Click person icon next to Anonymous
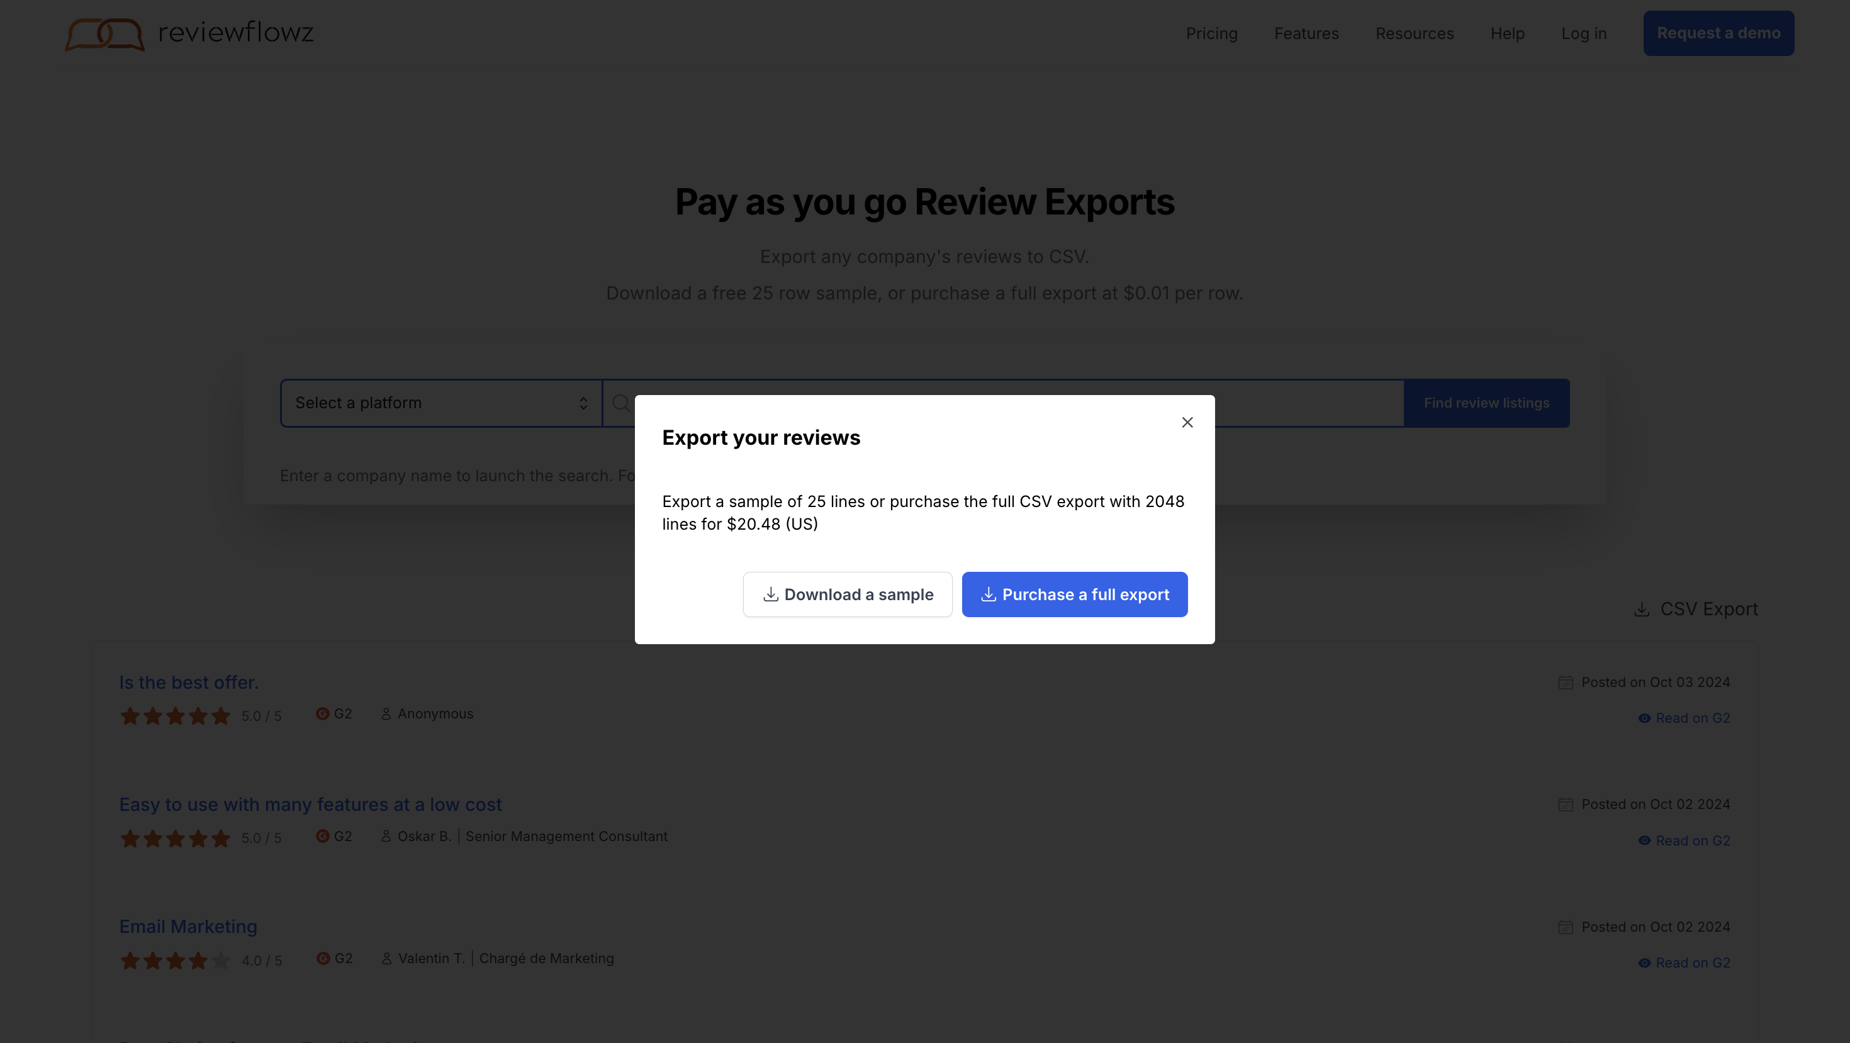 pyautogui.click(x=386, y=713)
